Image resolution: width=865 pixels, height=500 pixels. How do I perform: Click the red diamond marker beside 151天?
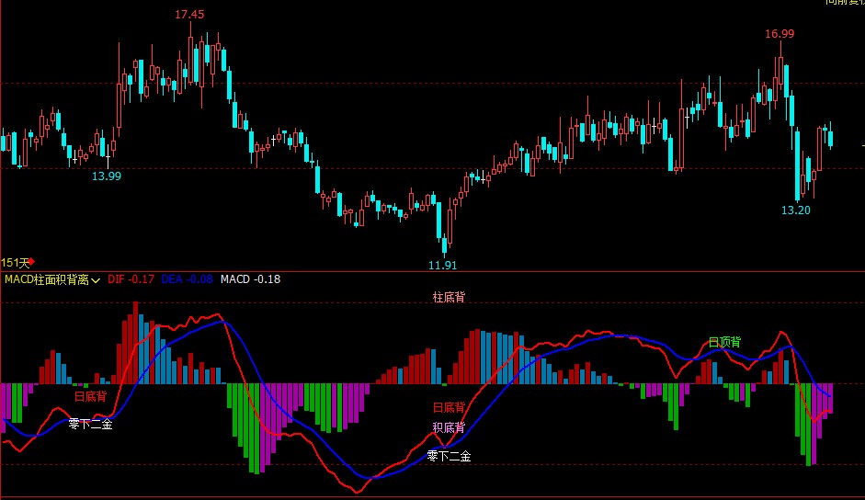click(31, 262)
